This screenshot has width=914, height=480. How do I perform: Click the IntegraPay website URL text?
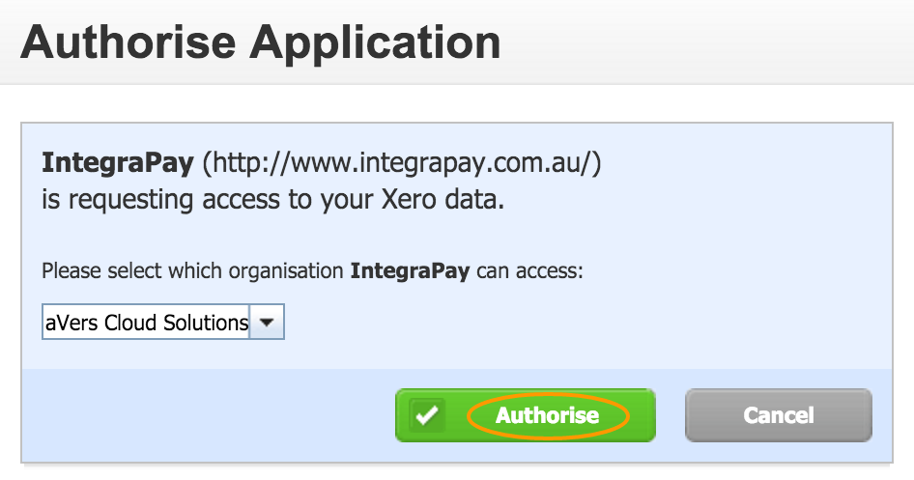pos(402,162)
